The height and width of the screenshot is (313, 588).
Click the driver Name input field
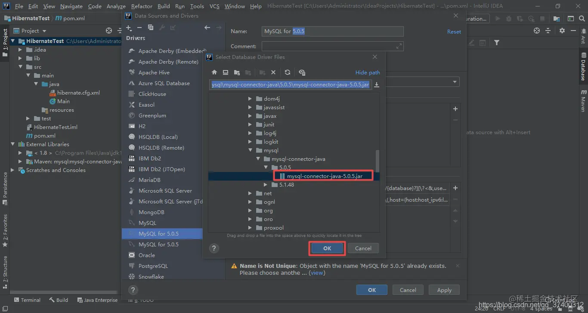pos(333,31)
